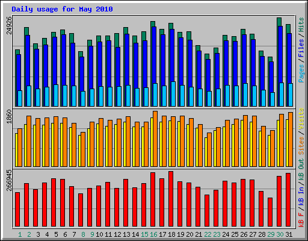Click day label 24 on the x-axis

226,234
